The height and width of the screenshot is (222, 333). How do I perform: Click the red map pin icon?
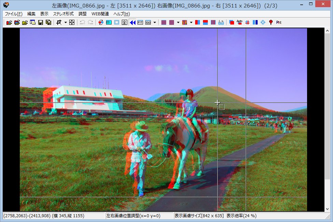point(271,22)
